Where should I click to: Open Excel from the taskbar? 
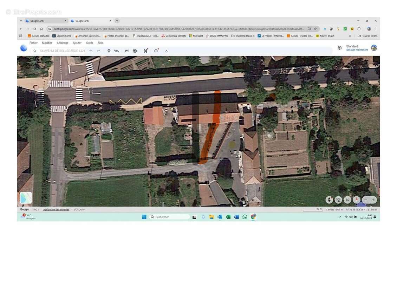point(228,217)
